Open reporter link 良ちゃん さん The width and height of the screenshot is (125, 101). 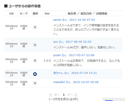61,73
